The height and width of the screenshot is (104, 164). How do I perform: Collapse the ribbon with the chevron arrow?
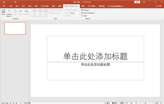point(162,19)
